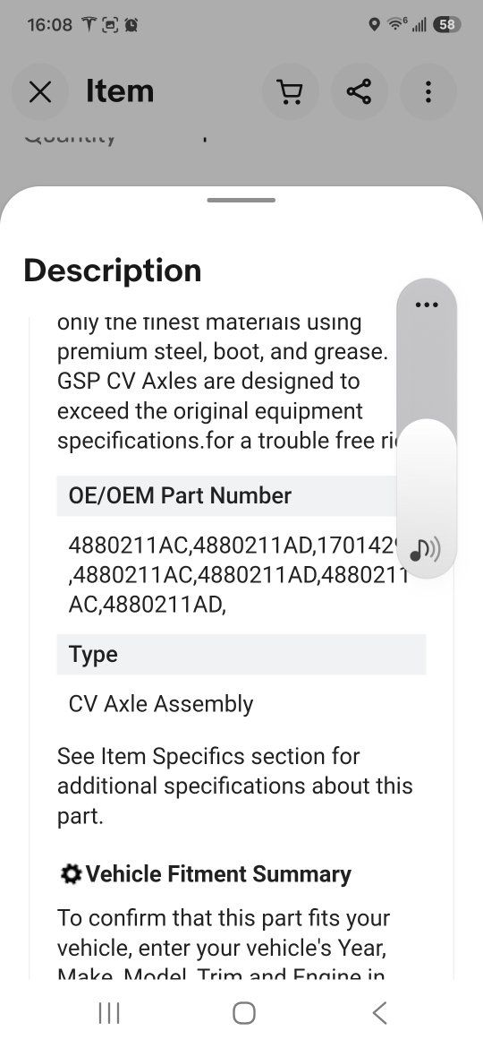Tap the Android home button
The image size is (483, 1048).
pos(244,1012)
